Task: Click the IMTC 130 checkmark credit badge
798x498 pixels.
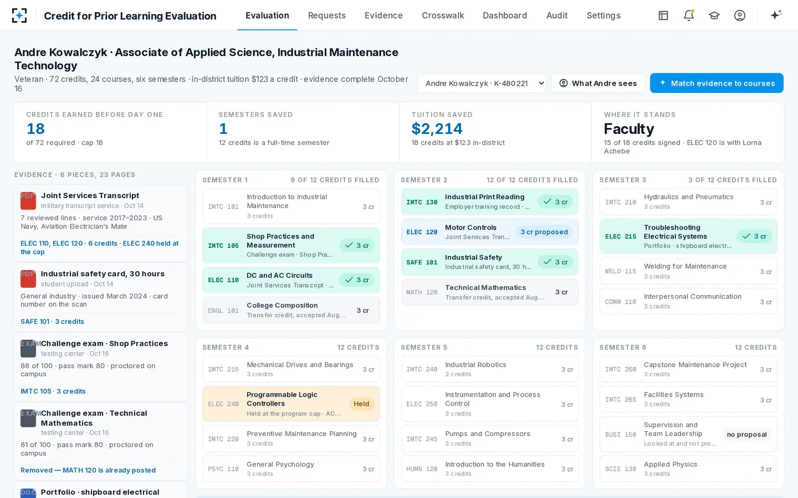Action: click(555, 202)
